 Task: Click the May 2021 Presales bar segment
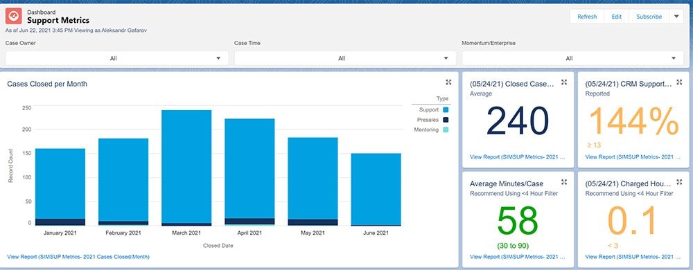pos(313,222)
